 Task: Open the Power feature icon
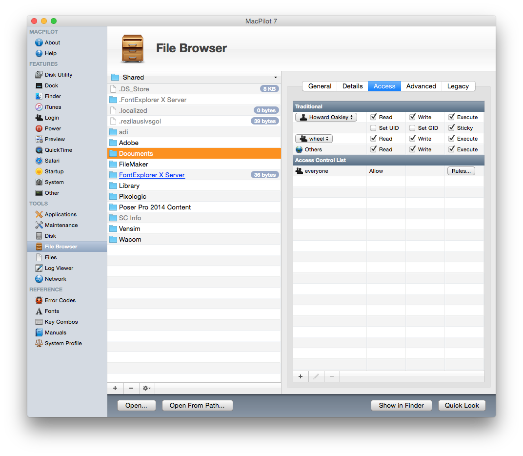[39, 128]
